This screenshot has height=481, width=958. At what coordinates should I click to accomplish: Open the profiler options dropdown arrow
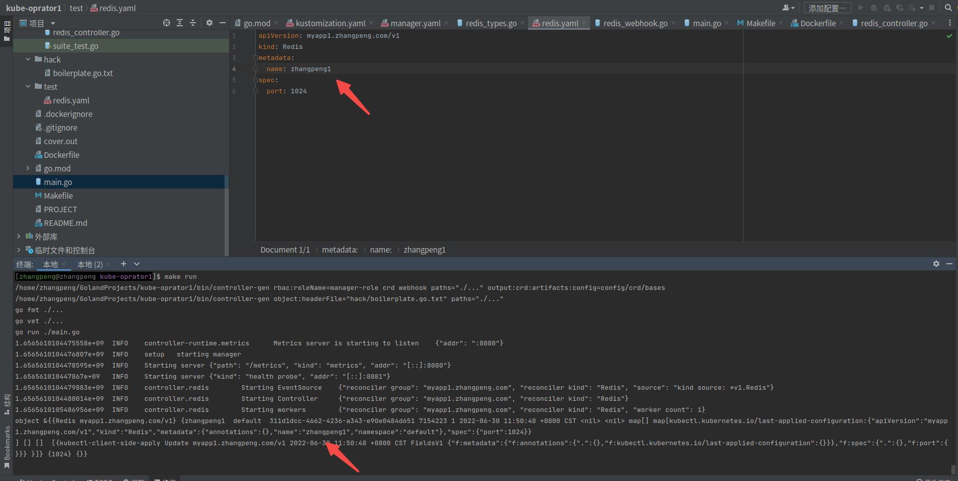click(922, 8)
